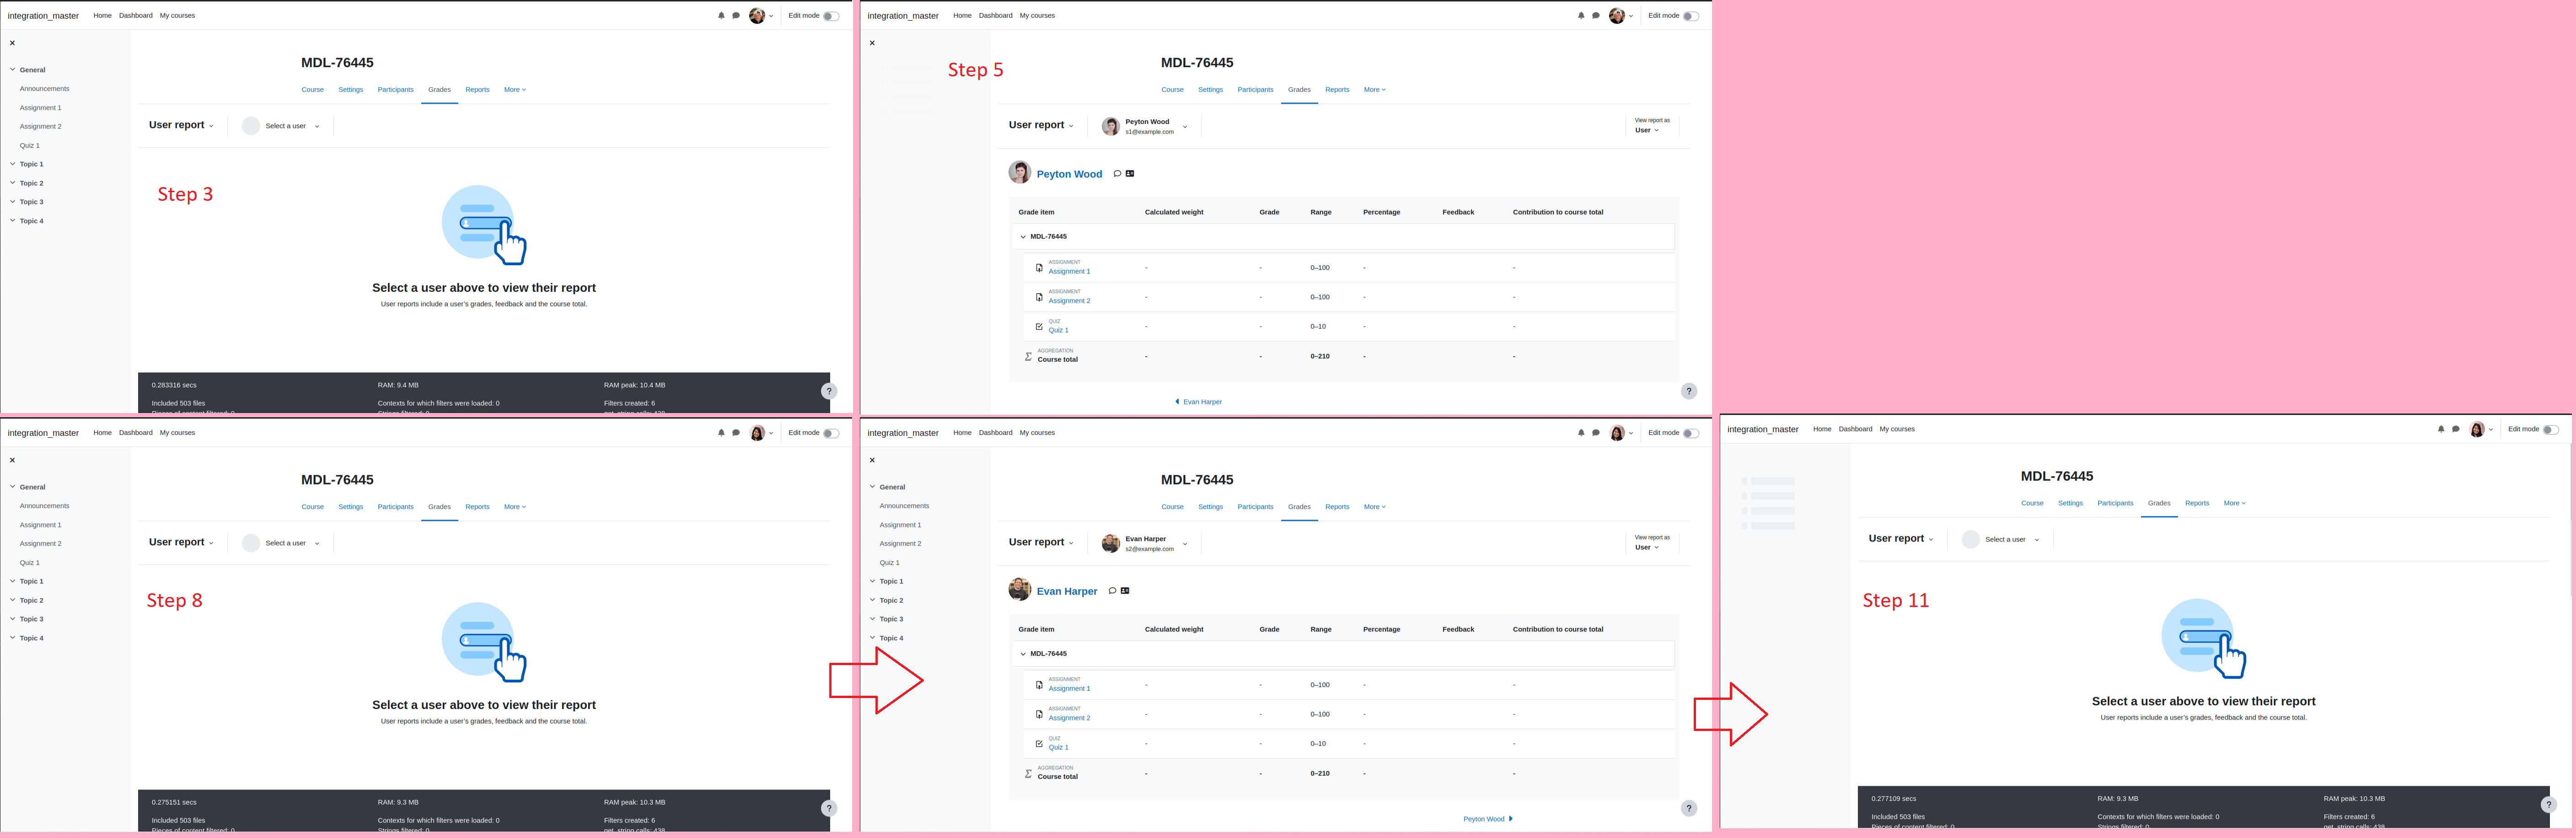Toggle Edit mode in Step 11 screenshot
The image size is (2576, 838).
[x=2551, y=429]
